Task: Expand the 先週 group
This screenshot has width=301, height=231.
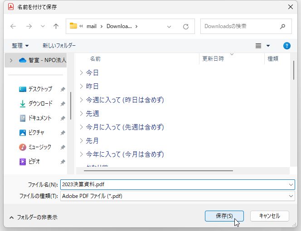Action: 82,114
